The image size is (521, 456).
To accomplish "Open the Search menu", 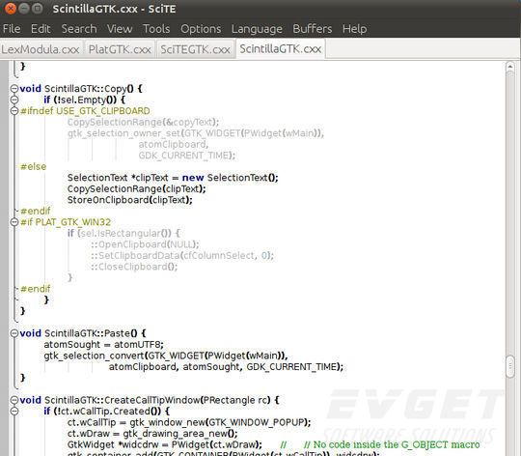I will 79,29.
